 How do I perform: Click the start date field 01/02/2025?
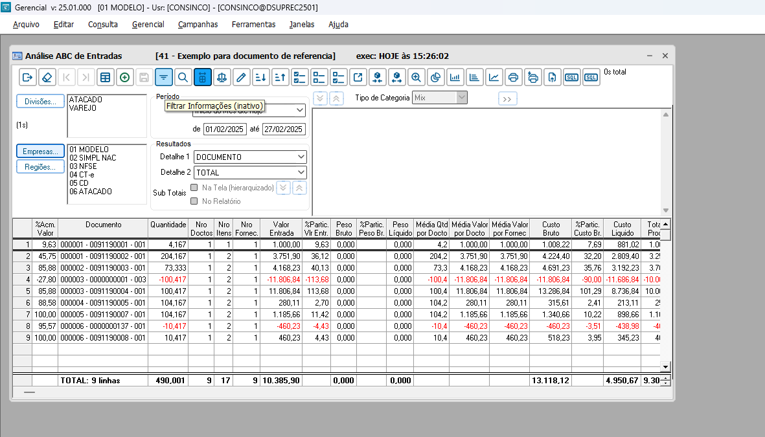tap(225, 129)
